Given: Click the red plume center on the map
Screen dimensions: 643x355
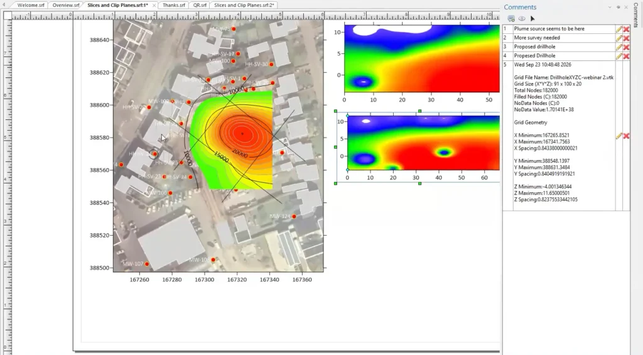Looking at the screenshot, I should coord(242,133).
